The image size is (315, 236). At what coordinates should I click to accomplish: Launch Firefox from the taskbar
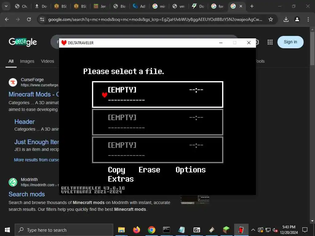pyautogui.click(x=136, y=230)
